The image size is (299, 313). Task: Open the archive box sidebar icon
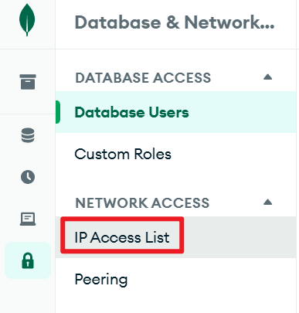pos(28,82)
